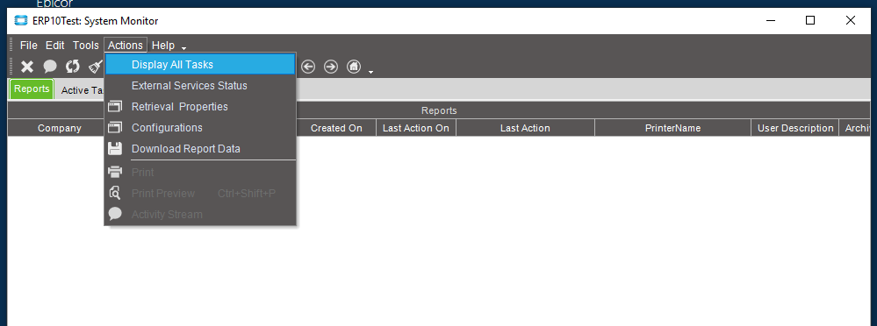Image resolution: width=877 pixels, height=326 pixels.
Task: Open the Help menu
Action: click(163, 46)
